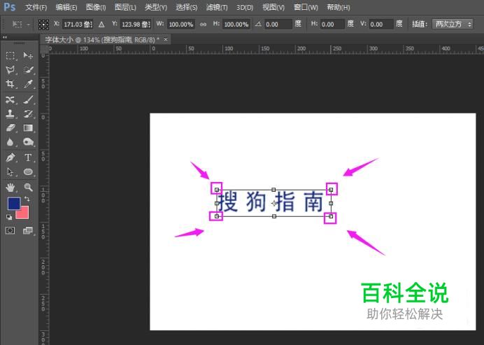Select the Gradient tool
The height and width of the screenshot is (345, 484).
[x=28, y=128]
